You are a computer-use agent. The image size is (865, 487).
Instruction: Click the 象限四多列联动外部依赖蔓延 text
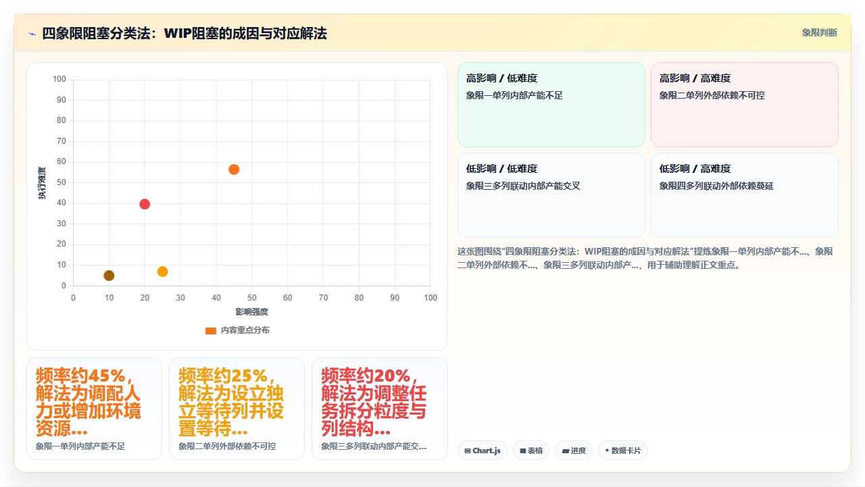pos(716,186)
